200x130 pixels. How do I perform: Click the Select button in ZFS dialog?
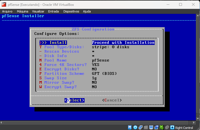point(75,100)
